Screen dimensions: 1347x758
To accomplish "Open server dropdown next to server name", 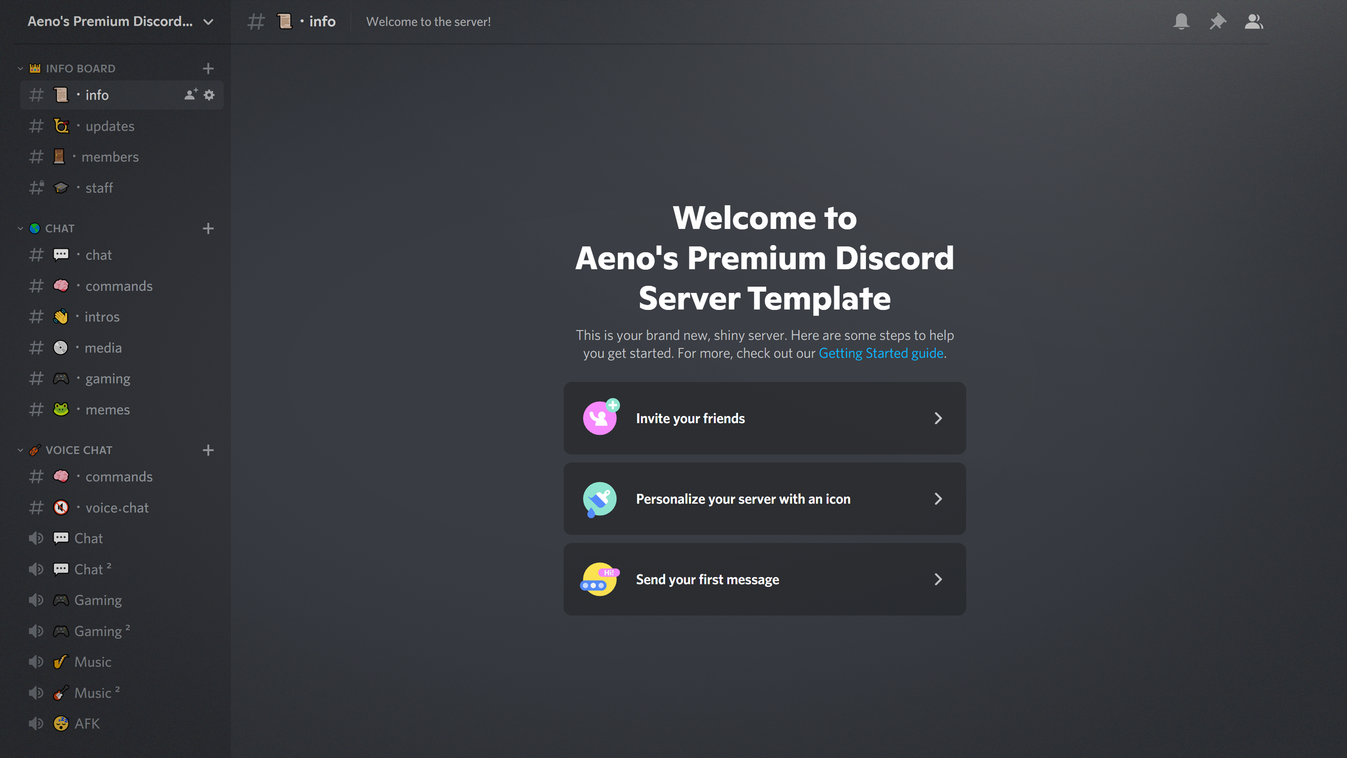I will (x=208, y=21).
